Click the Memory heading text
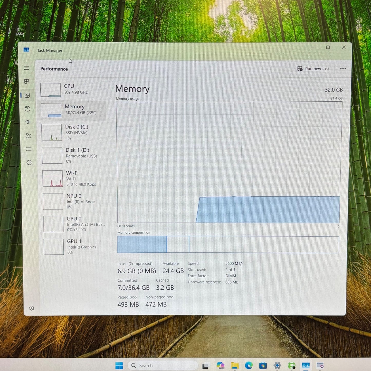Viewport: 371px width, 371px height. click(x=132, y=89)
